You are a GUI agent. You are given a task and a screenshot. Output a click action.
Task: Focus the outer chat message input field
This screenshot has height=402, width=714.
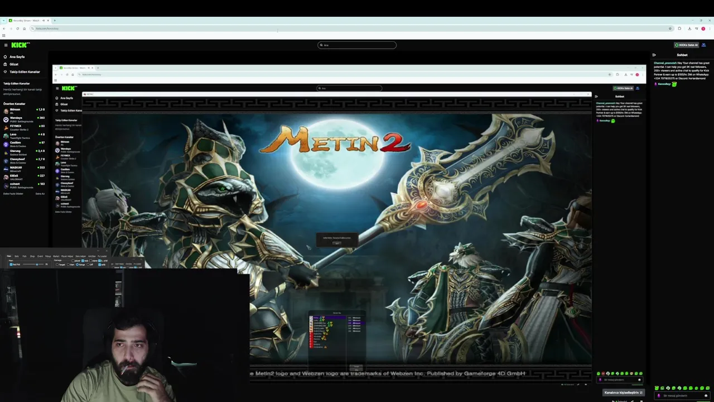tap(682, 395)
